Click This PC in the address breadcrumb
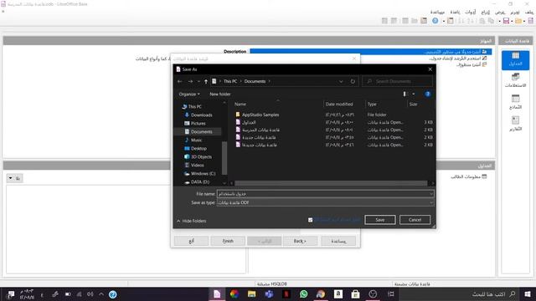536x301 pixels. (x=230, y=82)
